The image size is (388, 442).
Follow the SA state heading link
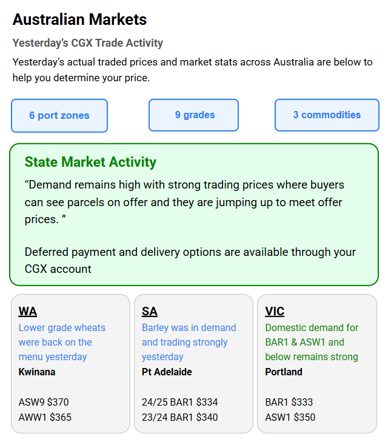coord(149,312)
